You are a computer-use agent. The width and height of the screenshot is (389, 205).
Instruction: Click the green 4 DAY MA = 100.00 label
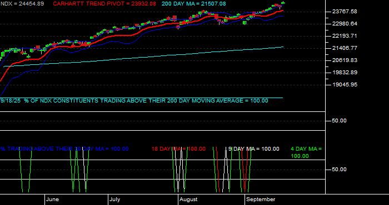tap(306, 152)
